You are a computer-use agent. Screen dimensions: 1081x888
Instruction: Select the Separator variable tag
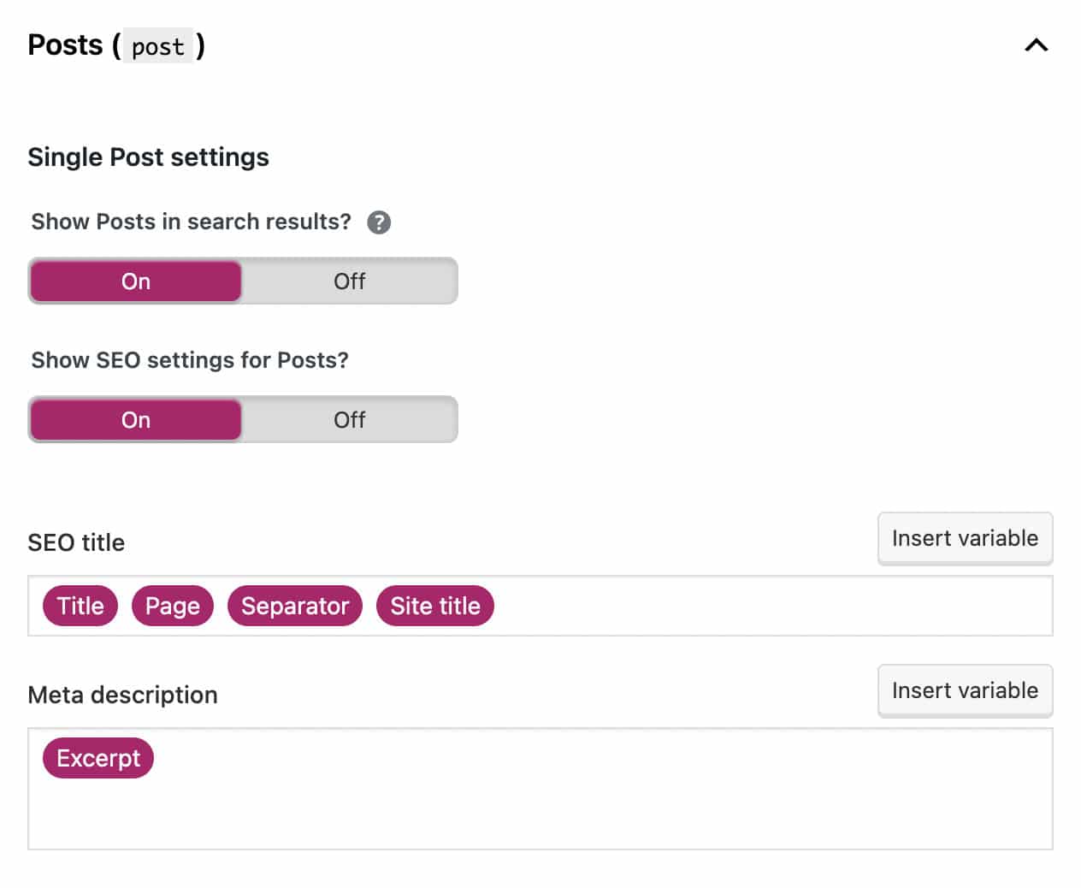[295, 606]
